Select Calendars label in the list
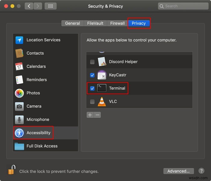The height and width of the screenshot is (181, 211). coord(36,66)
